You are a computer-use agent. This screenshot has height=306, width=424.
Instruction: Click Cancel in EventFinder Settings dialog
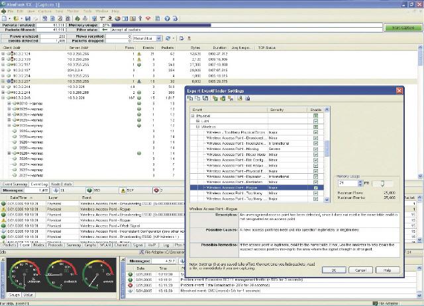360,270
